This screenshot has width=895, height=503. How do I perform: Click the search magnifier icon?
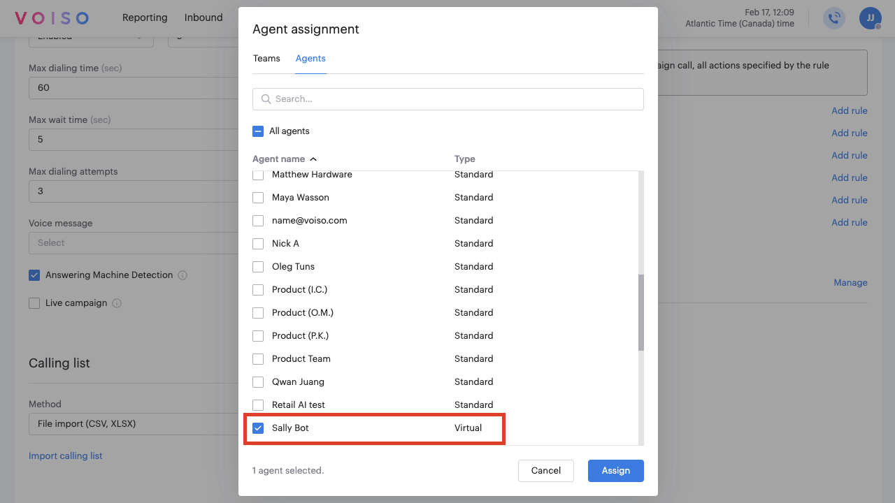(x=265, y=99)
